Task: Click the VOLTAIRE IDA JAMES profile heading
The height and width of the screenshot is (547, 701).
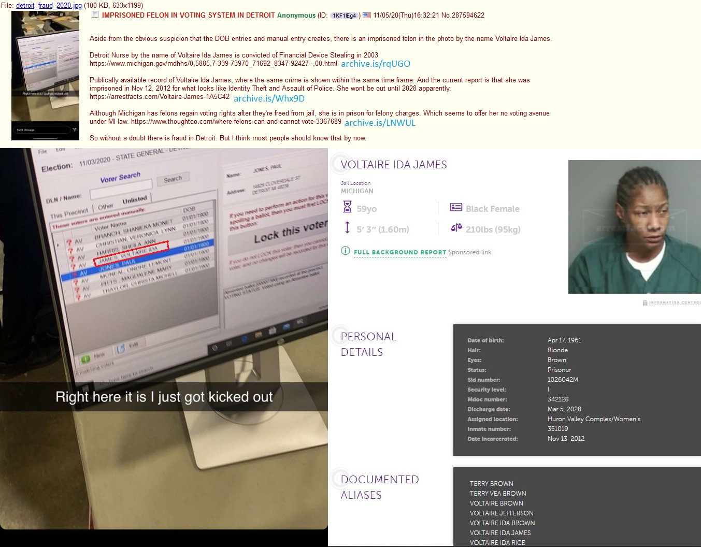Action: (x=394, y=165)
